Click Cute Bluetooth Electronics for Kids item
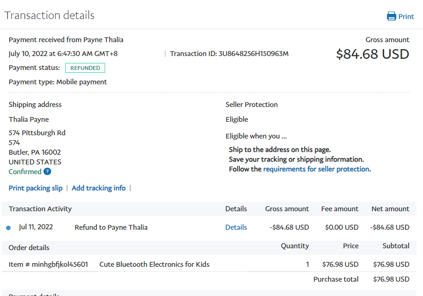Viewport: 423px width, 296px height. tap(155, 265)
